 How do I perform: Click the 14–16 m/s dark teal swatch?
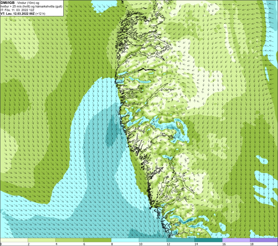point(208,240)
